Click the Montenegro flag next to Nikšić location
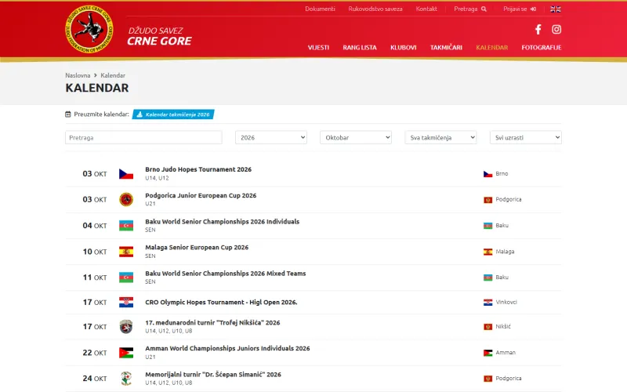The image size is (627, 392). click(x=487, y=327)
